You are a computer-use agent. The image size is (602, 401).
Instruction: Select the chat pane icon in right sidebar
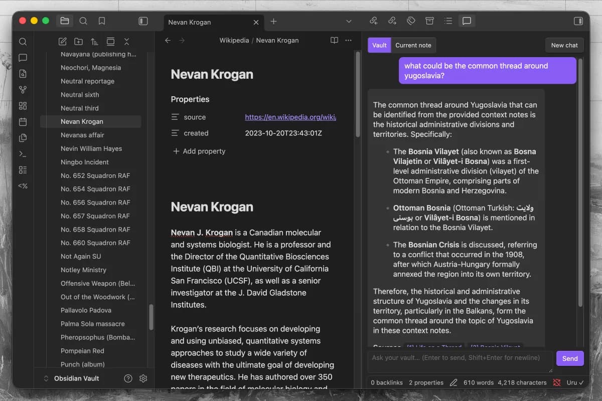pyautogui.click(x=467, y=21)
